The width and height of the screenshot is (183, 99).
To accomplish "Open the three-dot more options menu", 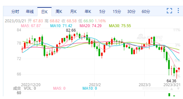I will (178, 11).
